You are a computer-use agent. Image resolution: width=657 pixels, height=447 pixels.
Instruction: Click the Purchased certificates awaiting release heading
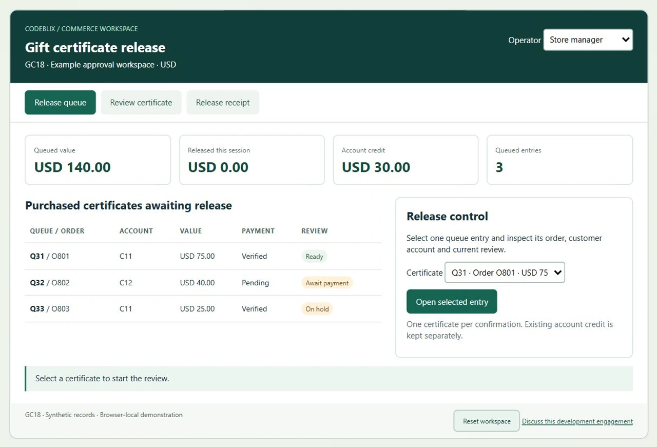(x=128, y=206)
